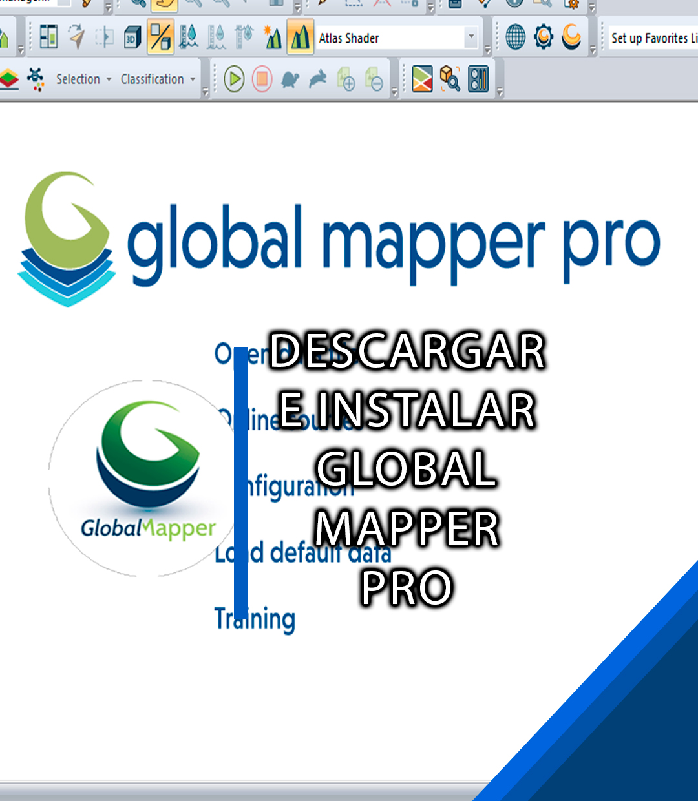Image resolution: width=698 pixels, height=801 pixels.
Task: Click the cube with magnifier icon
Action: click(450, 79)
